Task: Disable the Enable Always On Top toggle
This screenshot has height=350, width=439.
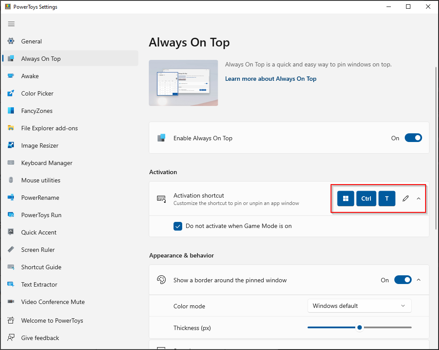Action: (413, 138)
